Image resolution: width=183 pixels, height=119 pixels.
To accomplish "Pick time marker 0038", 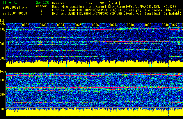I will (x=130, y=25).
